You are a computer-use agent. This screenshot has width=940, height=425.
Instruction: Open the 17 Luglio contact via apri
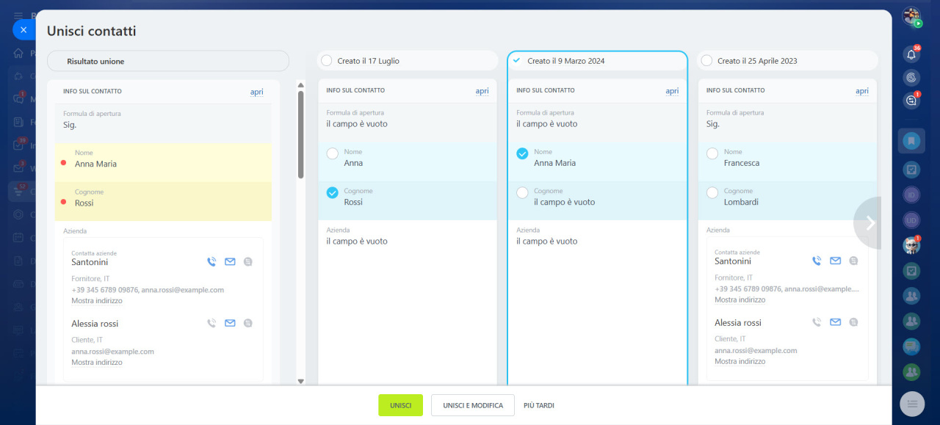[482, 91]
